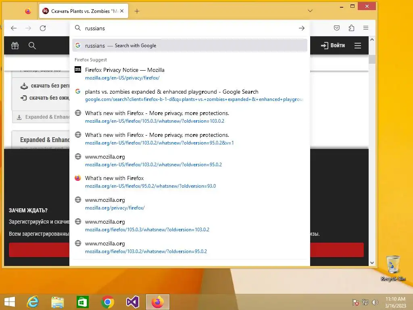Open Firefox Privacy Notice — Mozilla suggestion
Screen dimensions: 413x310
[190, 73]
